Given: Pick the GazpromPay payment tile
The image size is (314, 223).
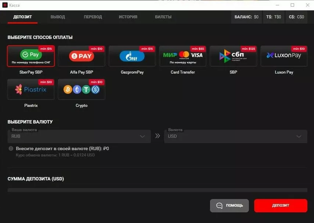Looking at the screenshot, I should pyautogui.click(x=132, y=56).
